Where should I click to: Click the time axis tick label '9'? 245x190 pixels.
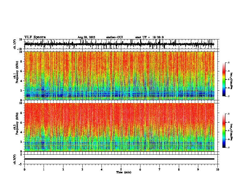[x=198, y=170]
